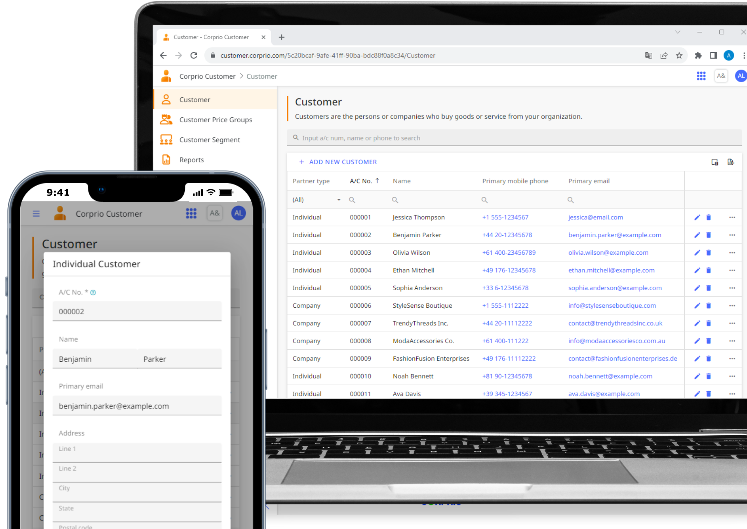747x529 pixels.
Task: Open Customer Segment in sidebar
Action: pos(216,140)
